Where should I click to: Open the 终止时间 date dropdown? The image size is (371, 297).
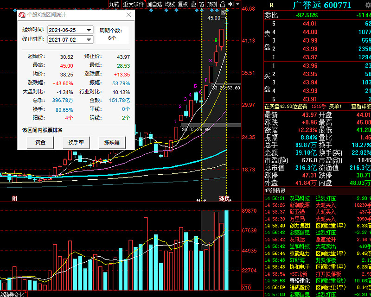(x=89, y=39)
